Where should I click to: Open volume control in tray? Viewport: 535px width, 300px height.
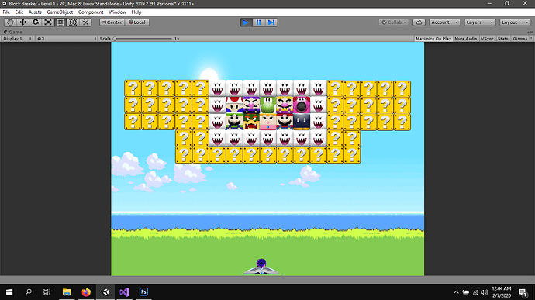click(485, 292)
